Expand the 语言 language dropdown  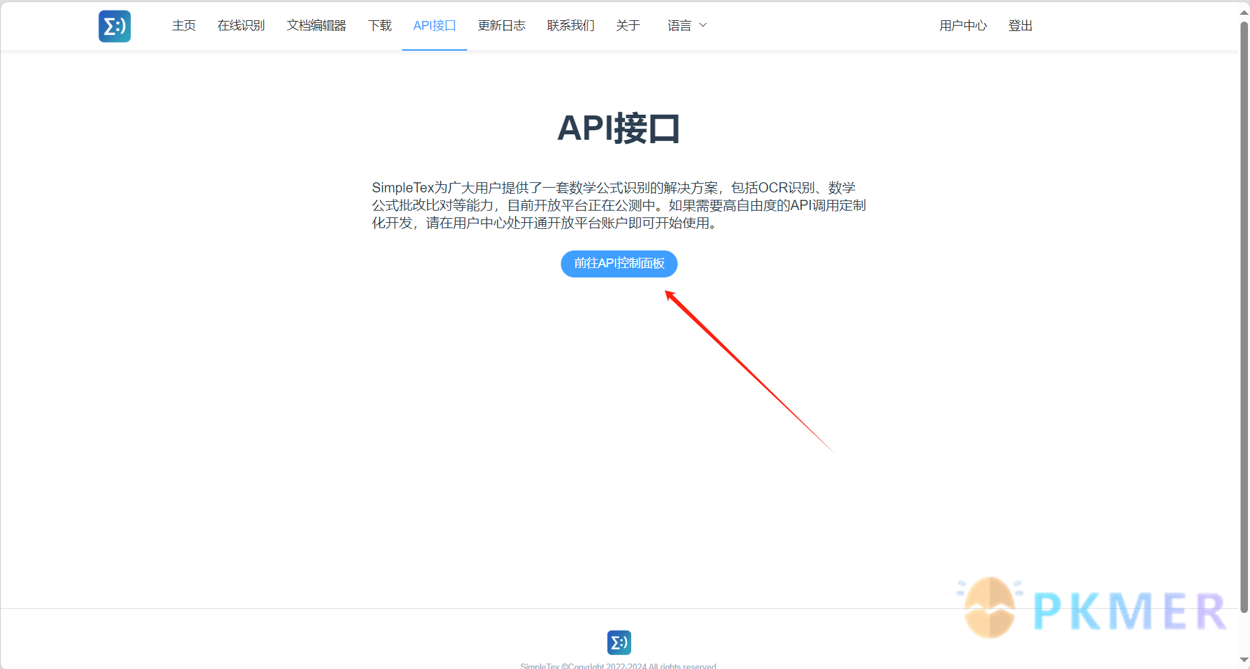687,26
